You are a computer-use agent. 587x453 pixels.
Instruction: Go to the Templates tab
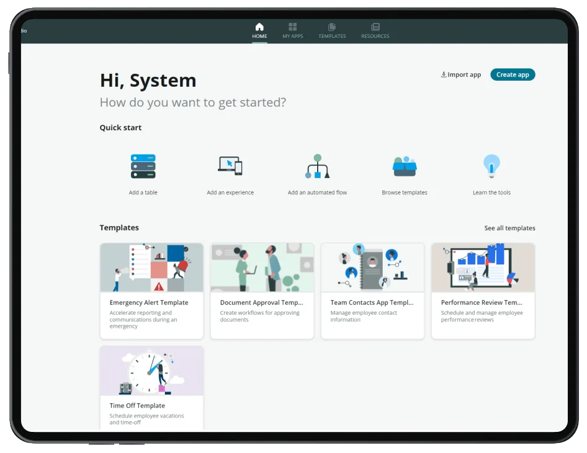click(332, 30)
